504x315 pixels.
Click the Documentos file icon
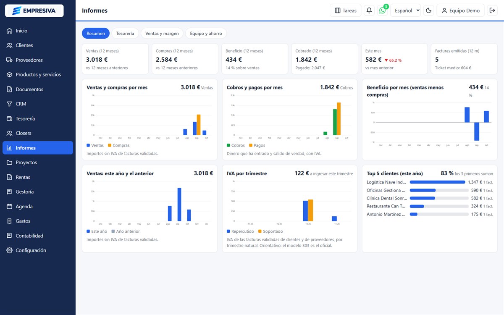(x=9, y=89)
